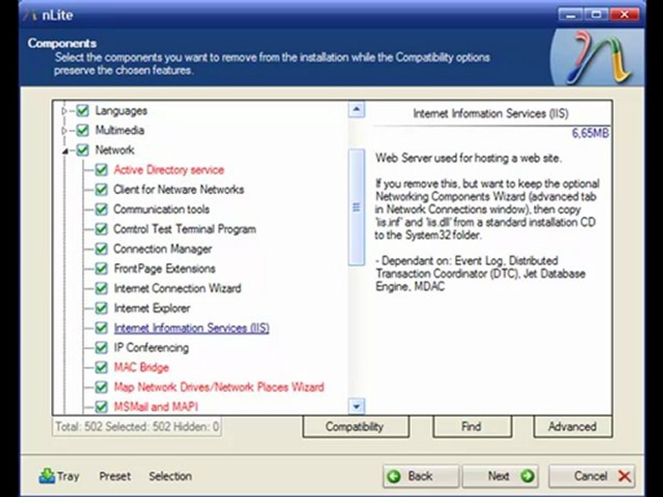Select the Languages label
The height and width of the screenshot is (497, 663).
pos(122,110)
